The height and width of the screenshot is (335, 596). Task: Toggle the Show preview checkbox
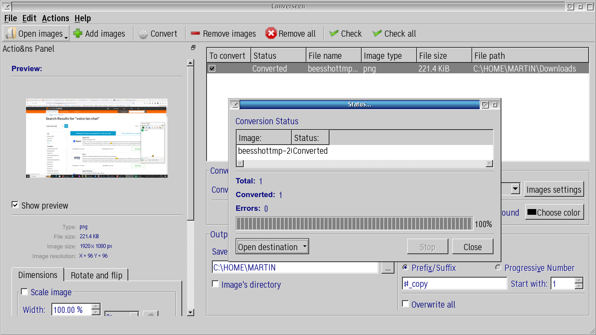pos(15,205)
